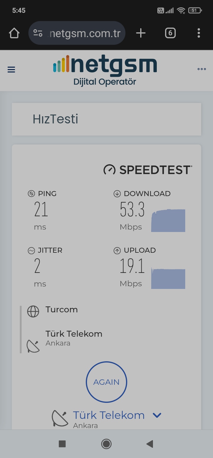
Task: Tap the DOWNLOAD arrow icon
Action: (x=117, y=194)
